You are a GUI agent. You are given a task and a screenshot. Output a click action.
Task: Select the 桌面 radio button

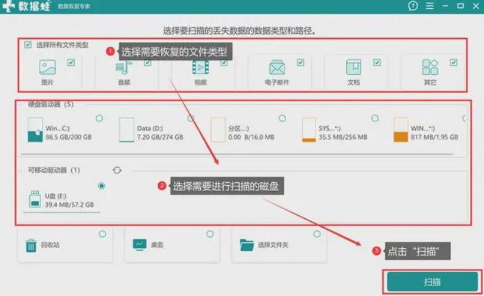click(210, 234)
